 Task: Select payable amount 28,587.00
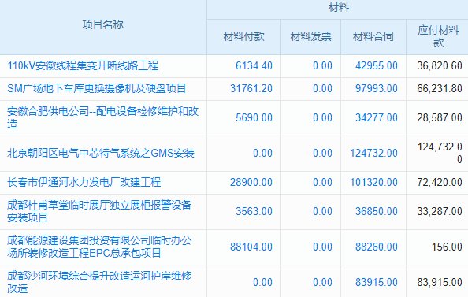(x=440, y=117)
